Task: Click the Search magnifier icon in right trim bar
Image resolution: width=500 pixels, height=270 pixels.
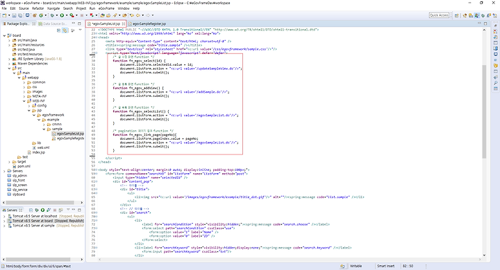Action: pos(496,83)
